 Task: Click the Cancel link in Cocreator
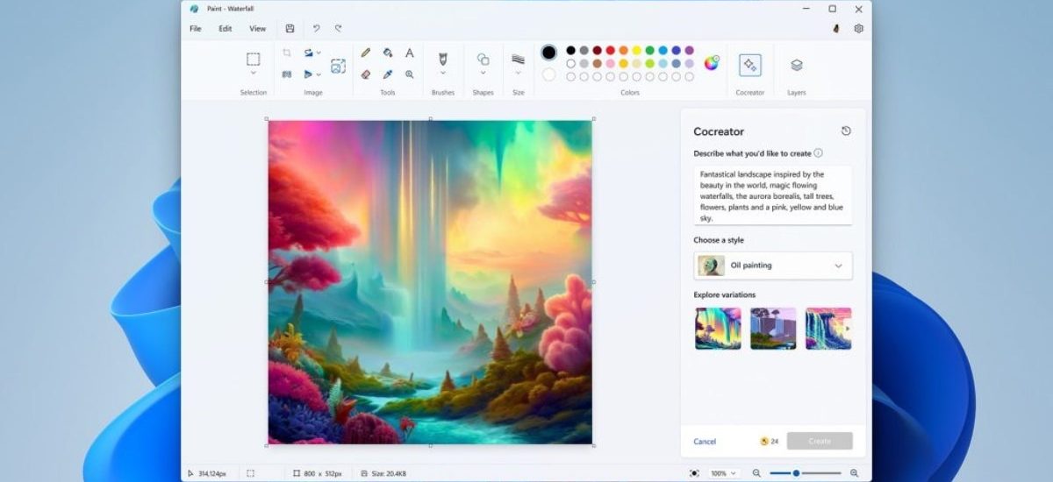pos(705,442)
